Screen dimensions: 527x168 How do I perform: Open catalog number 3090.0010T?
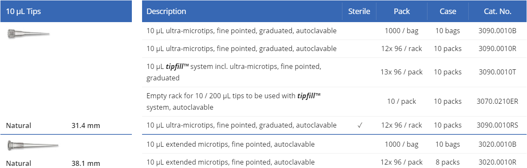point(497,72)
